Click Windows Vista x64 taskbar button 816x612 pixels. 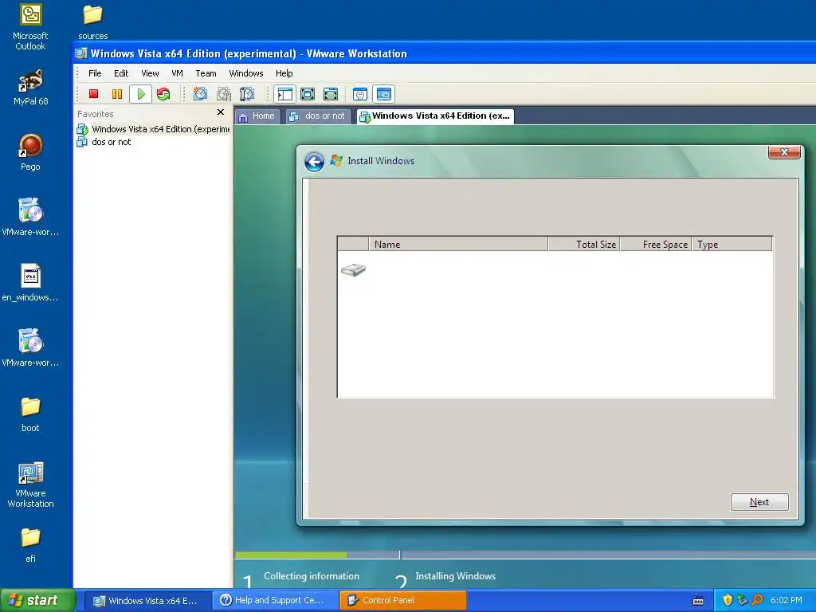147,601
